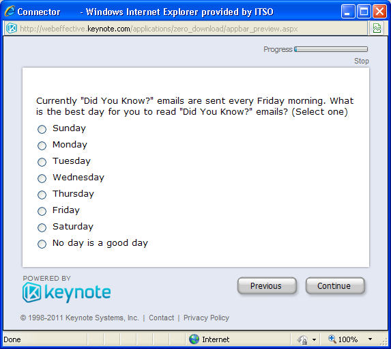The width and height of the screenshot is (391, 349).
Task: Choose Wednesday as best day
Action: point(42,178)
